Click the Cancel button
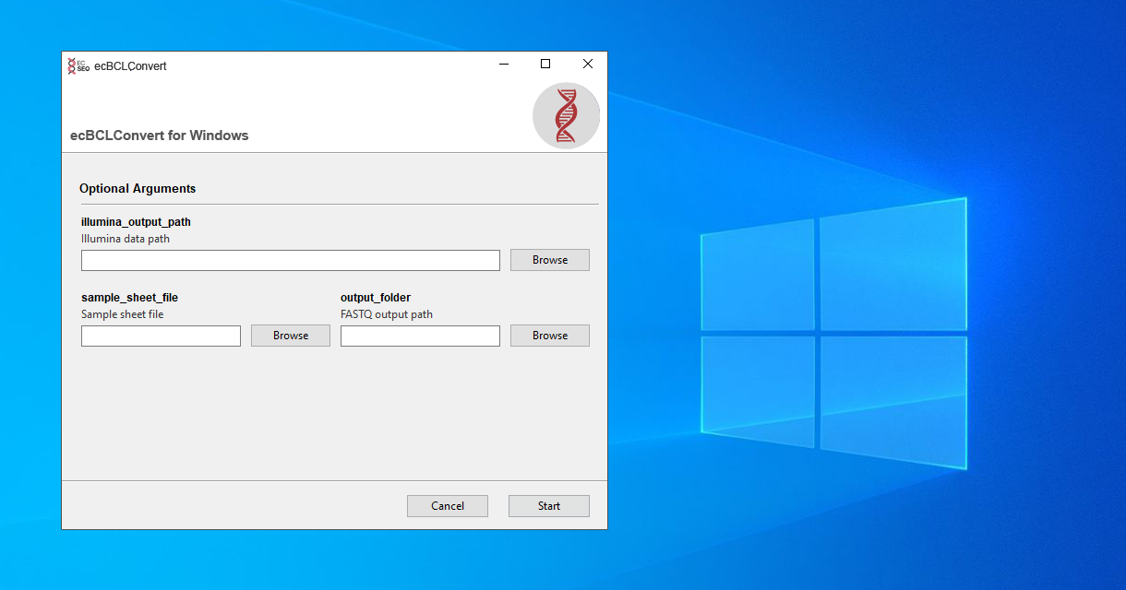Screen dimensions: 1126x590 click(x=448, y=506)
